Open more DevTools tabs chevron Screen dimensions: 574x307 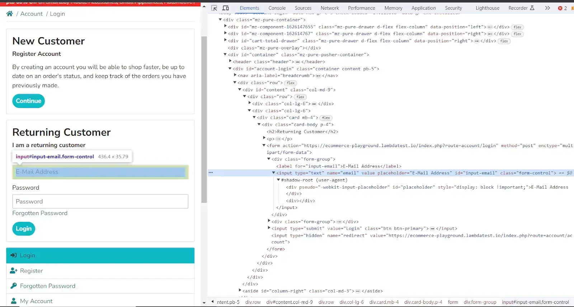pyautogui.click(x=547, y=8)
